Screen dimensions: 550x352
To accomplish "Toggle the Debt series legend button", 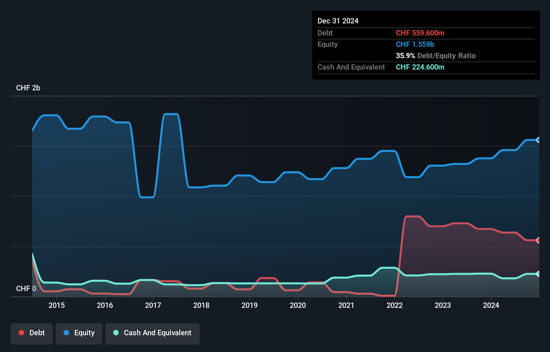I will point(32,334).
